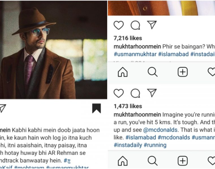Screen dimensions: 215x169
Task: View the 1,473 likes list
Action: (128, 106)
